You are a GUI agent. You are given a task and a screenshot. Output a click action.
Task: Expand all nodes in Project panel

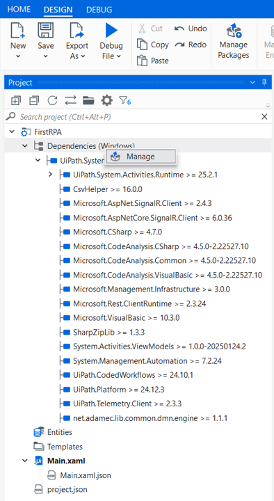pos(15,101)
